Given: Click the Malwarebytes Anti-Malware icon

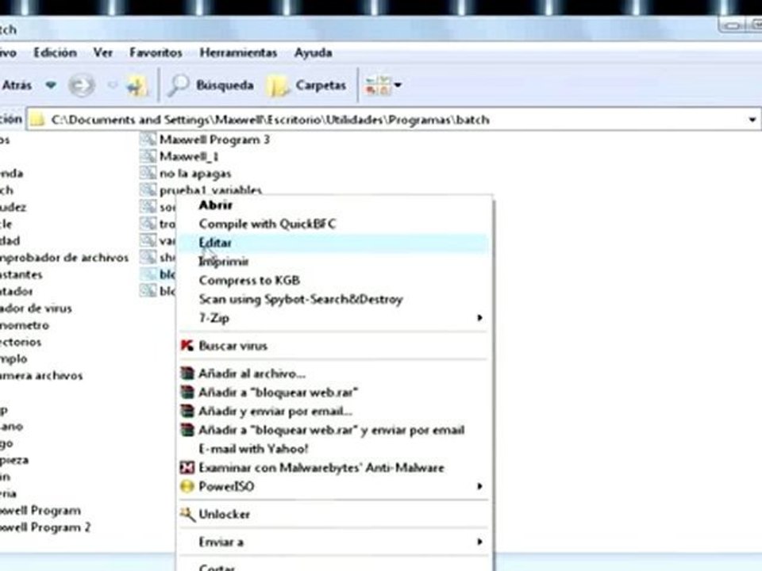Looking at the screenshot, I should [x=187, y=468].
